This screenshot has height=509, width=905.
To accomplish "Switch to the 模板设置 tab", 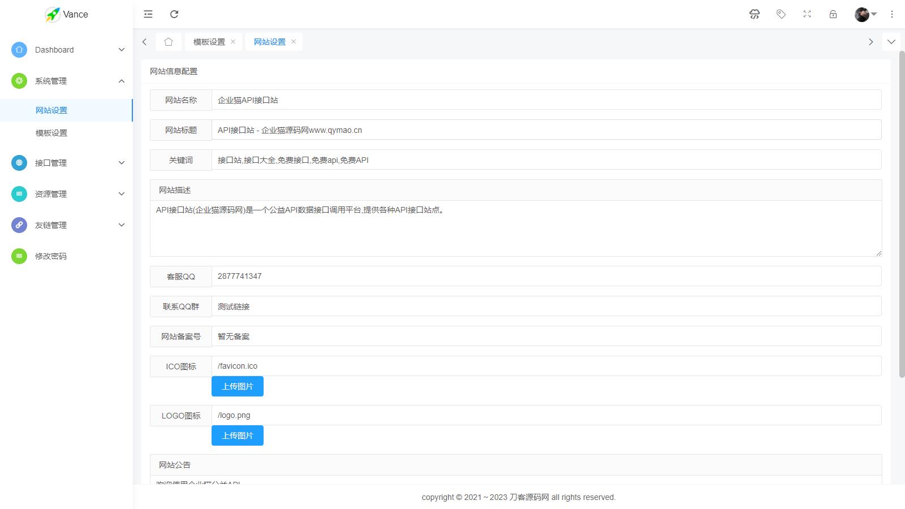I will [x=208, y=41].
